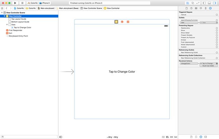Click Custom segue connection circle
Viewport: 219px width, 139px height.
click(216, 47)
